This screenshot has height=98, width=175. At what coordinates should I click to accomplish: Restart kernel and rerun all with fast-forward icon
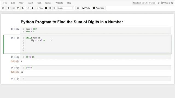pyautogui.click(x=54, y=8)
